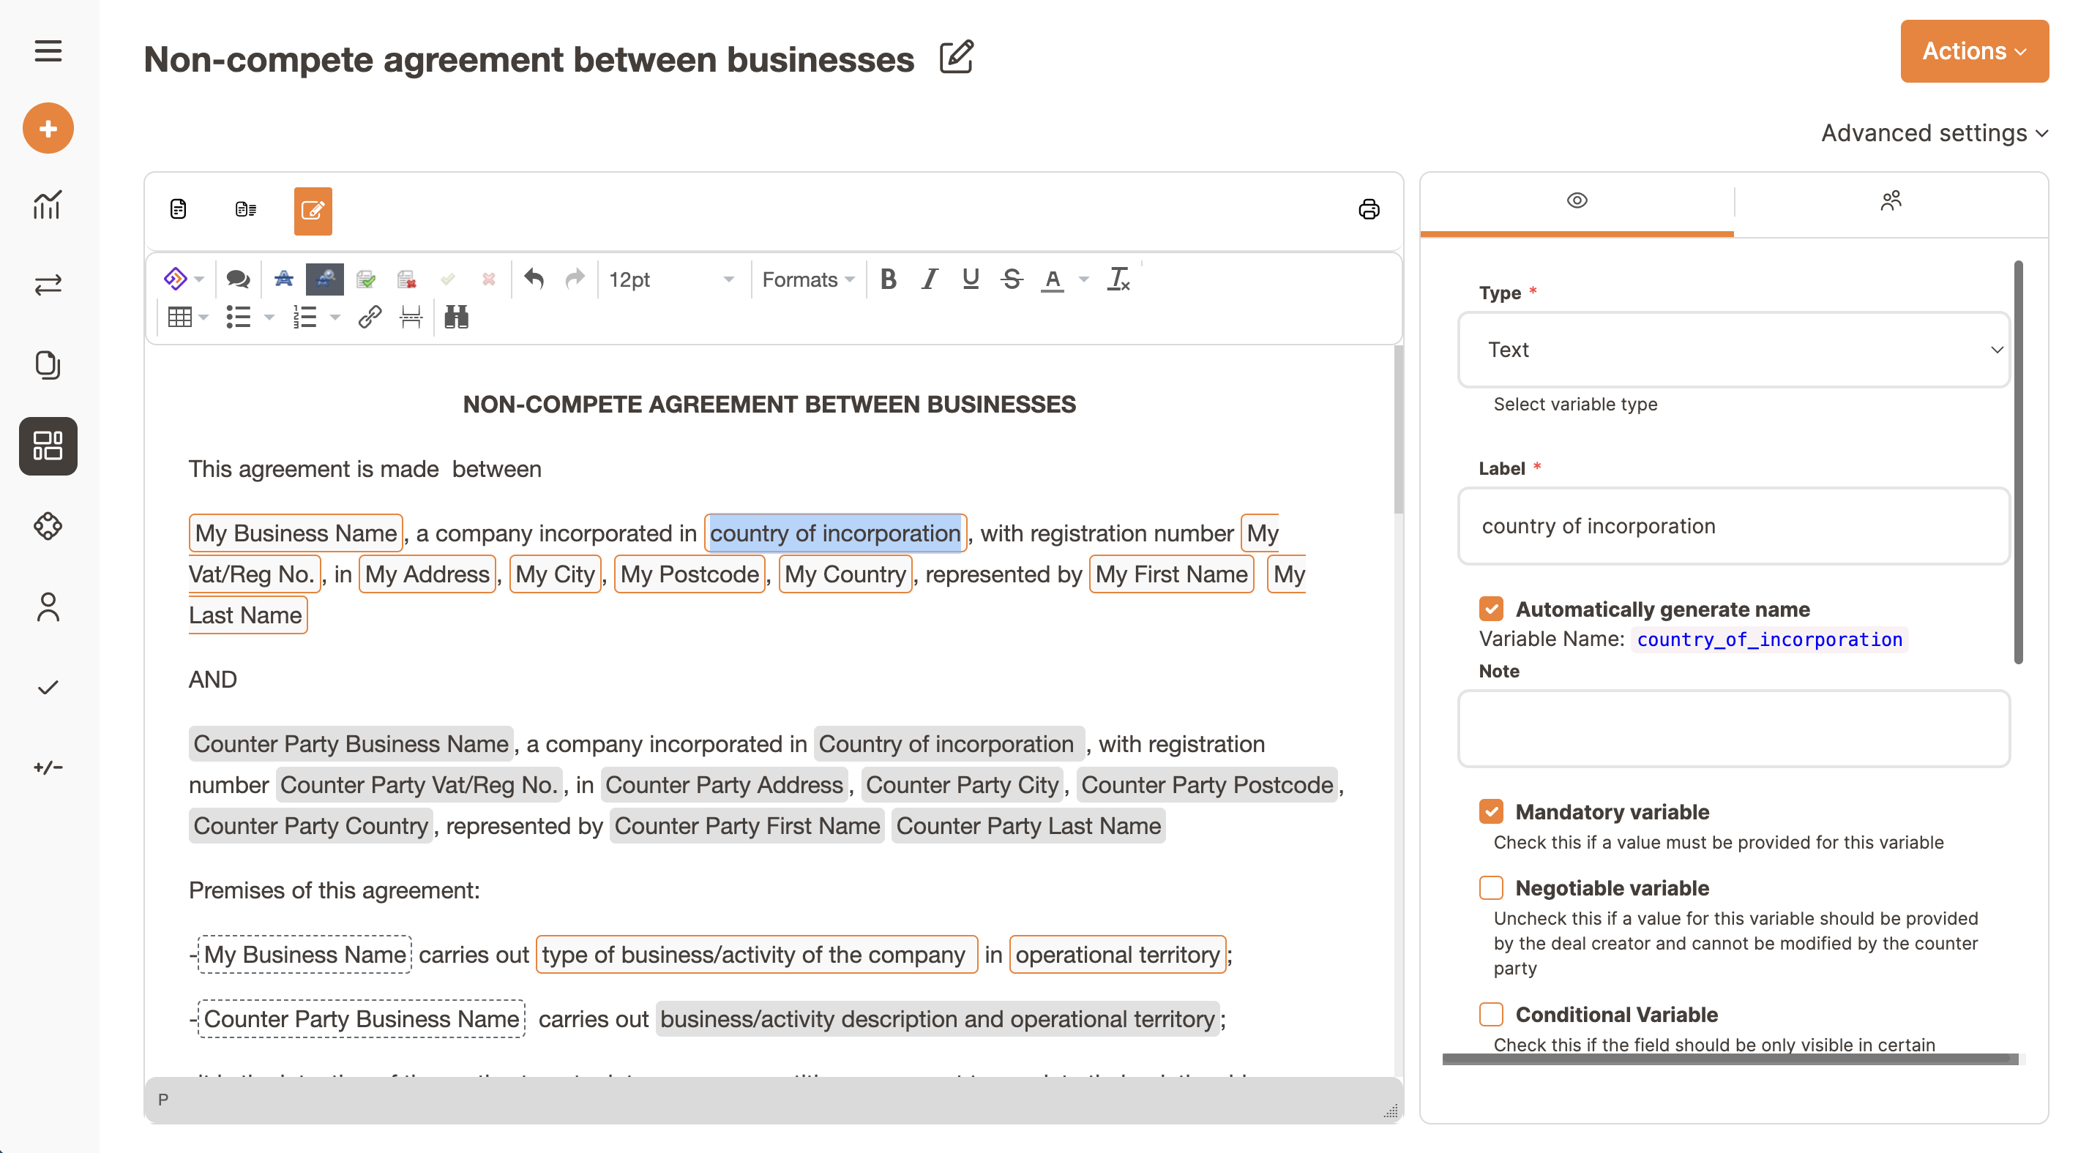Open the templates dashboard sidebar icon

point(48,446)
